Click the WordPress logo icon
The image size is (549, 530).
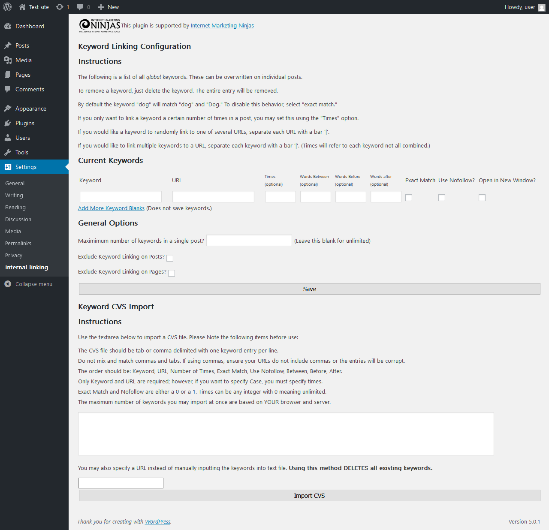tap(7, 7)
